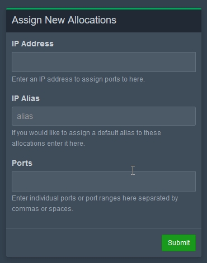Click the "alias" placeholder text

[x=25, y=116]
